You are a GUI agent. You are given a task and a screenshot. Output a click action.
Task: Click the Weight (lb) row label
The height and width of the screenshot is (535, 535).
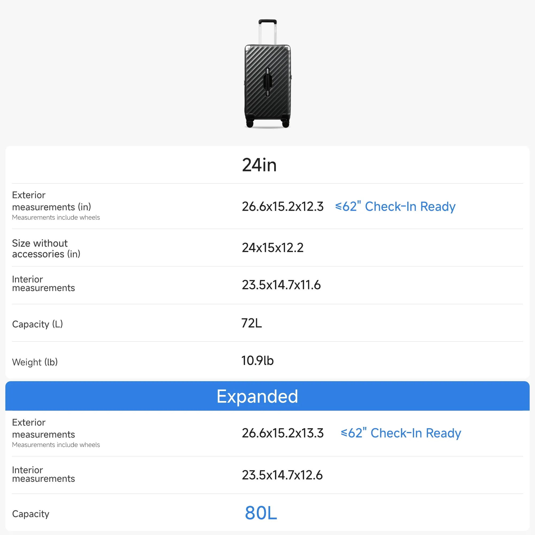[35, 362]
